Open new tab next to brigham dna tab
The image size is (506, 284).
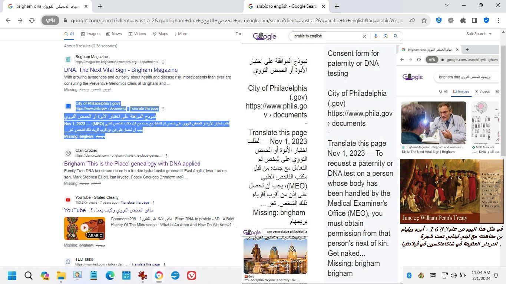click(x=100, y=6)
